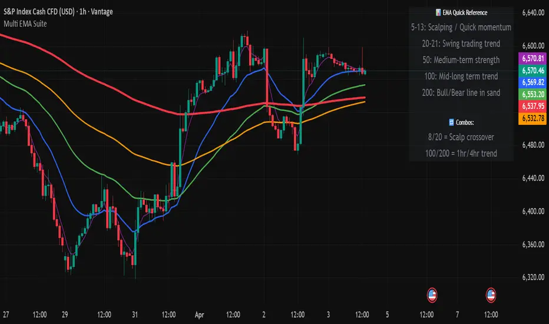Select the Multi EMA Suite indicator label
This screenshot has height=324, width=549.
(25, 24)
